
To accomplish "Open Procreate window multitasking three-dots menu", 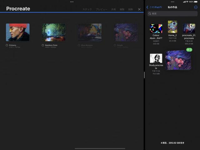I will click(72, 2).
